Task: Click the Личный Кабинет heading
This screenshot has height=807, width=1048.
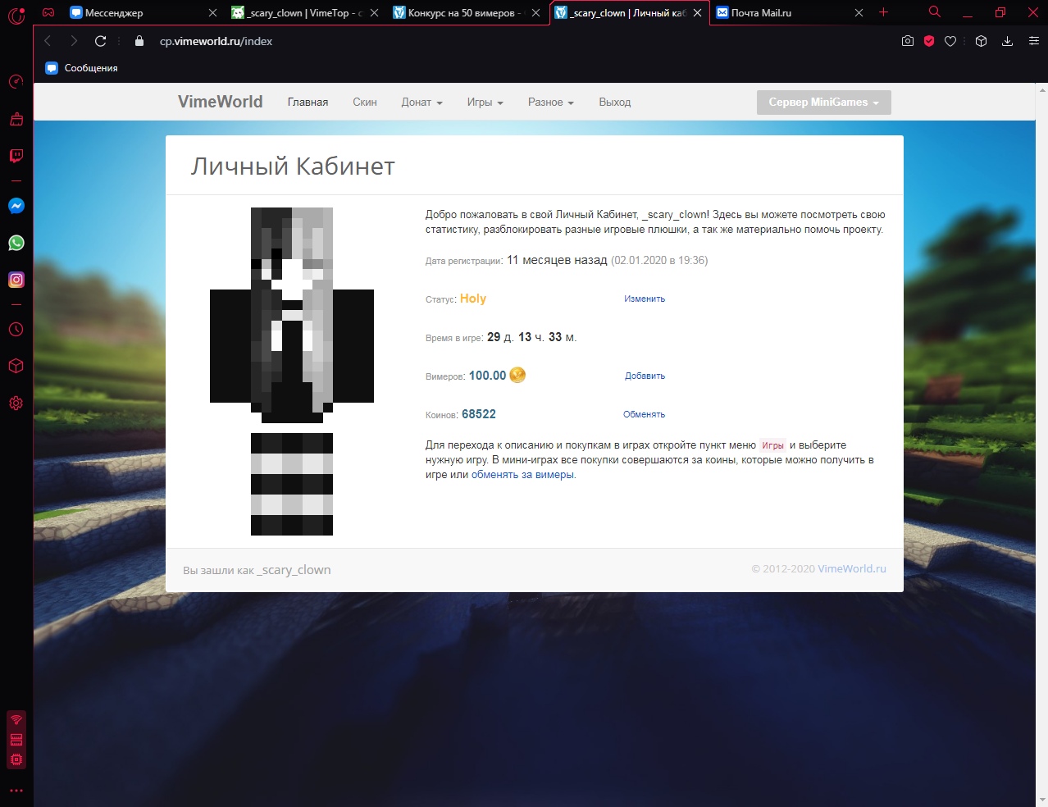Action: (293, 166)
